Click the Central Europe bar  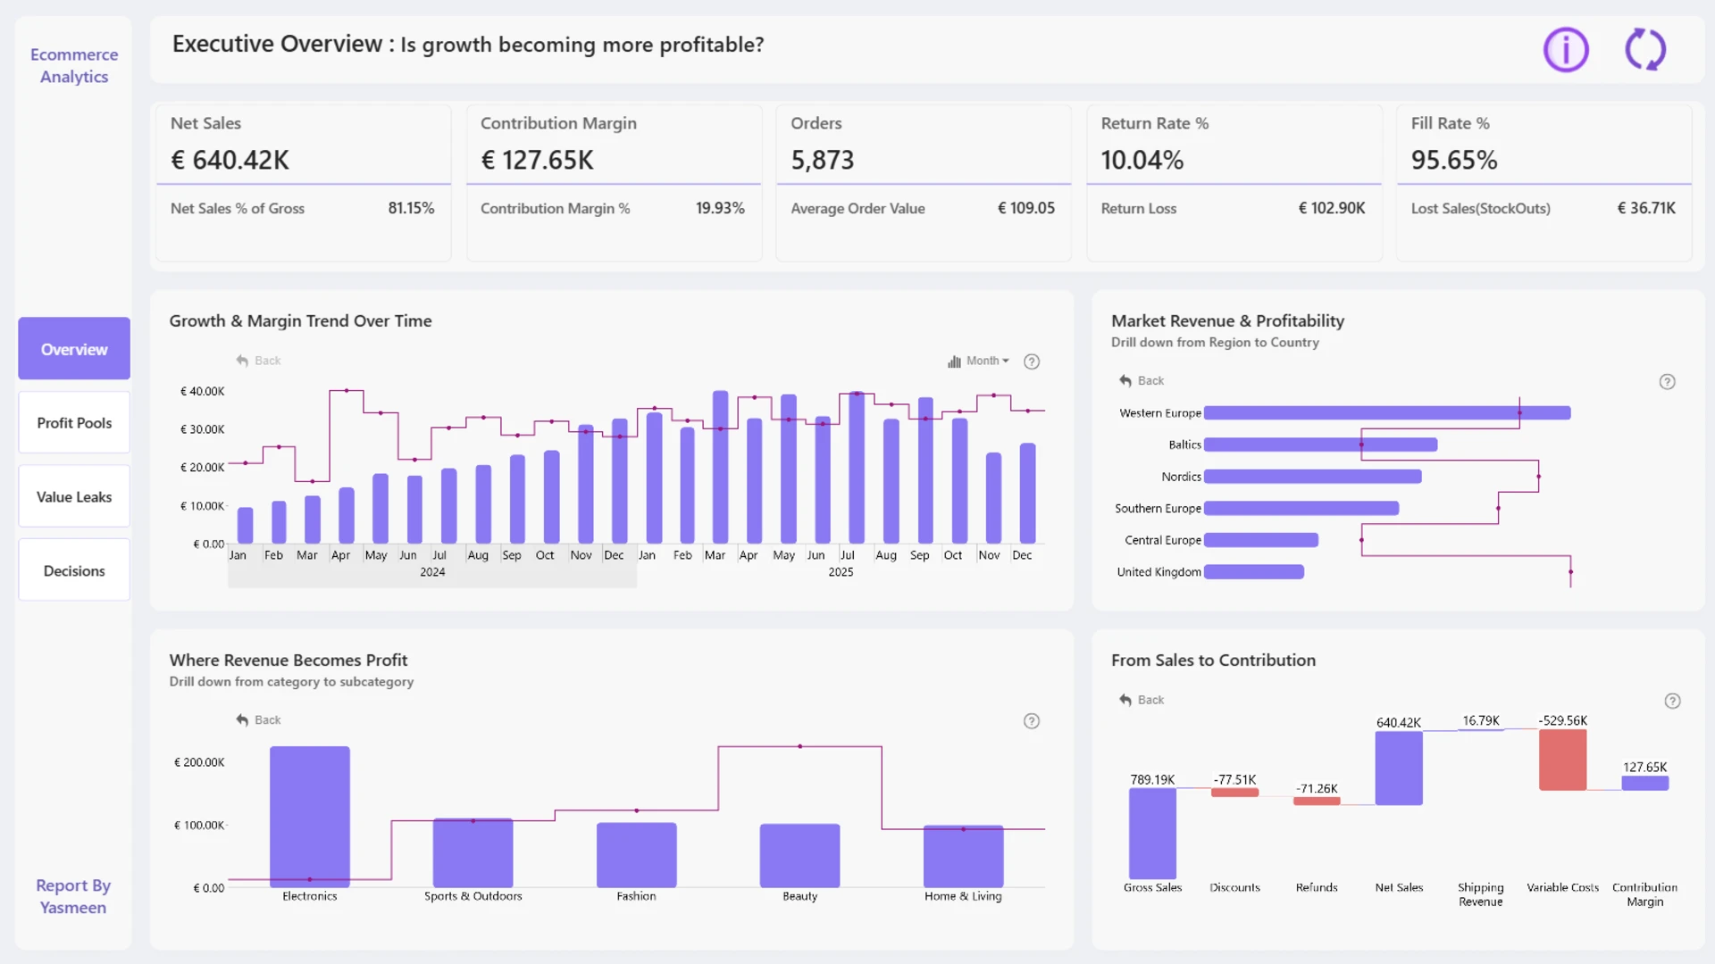pos(1261,540)
